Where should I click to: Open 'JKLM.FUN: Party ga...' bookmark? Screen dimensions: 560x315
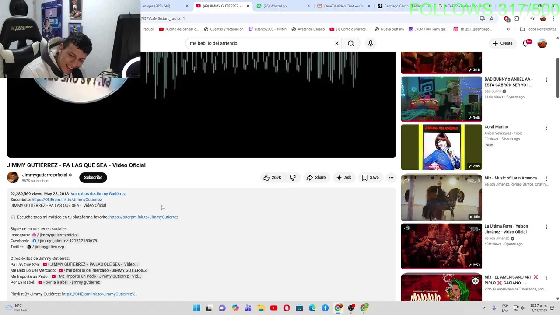click(x=428, y=29)
